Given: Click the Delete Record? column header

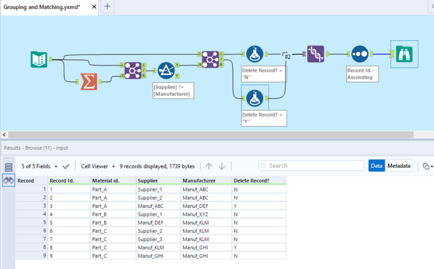Looking at the screenshot, I should pos(259,180).
